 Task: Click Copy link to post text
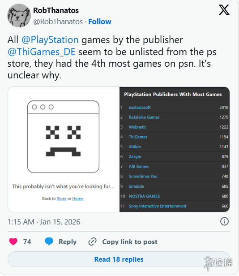coord(130,242)
